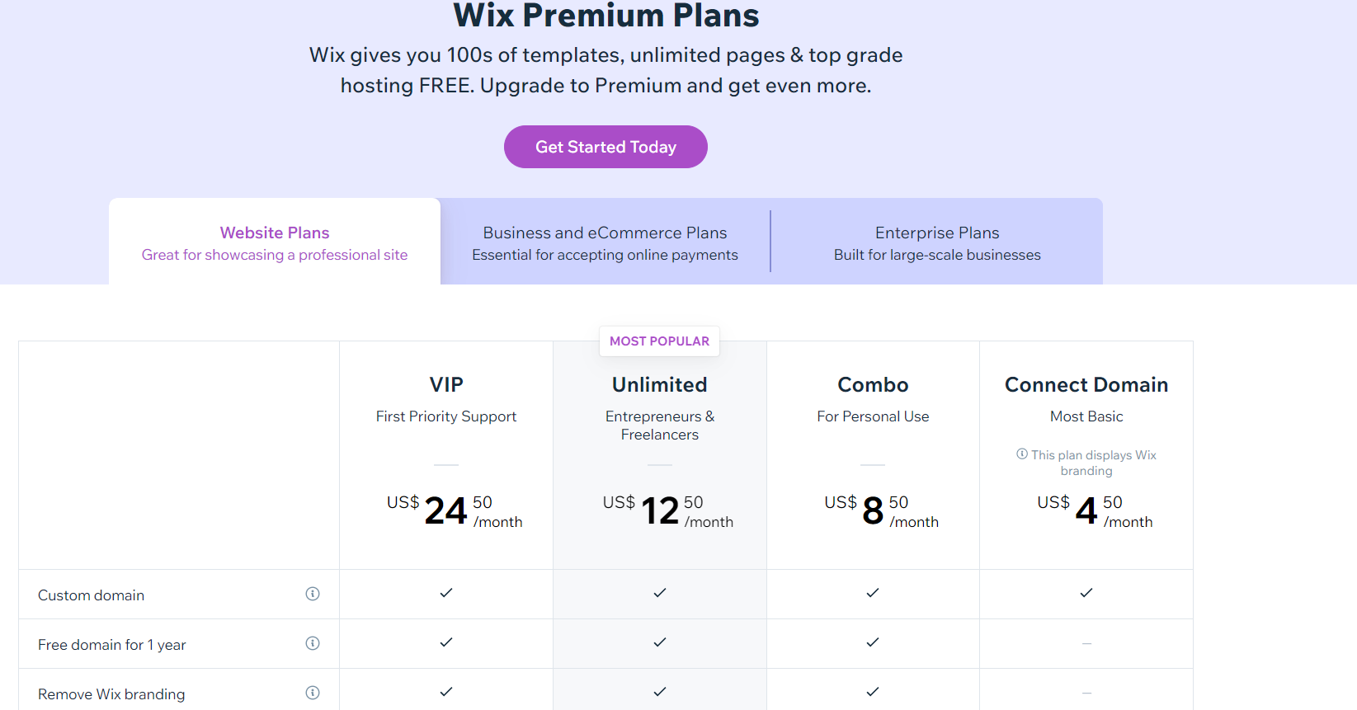Click Unlimited checkmark in Free domain row

pyautogui.click(x=660, y=642)
